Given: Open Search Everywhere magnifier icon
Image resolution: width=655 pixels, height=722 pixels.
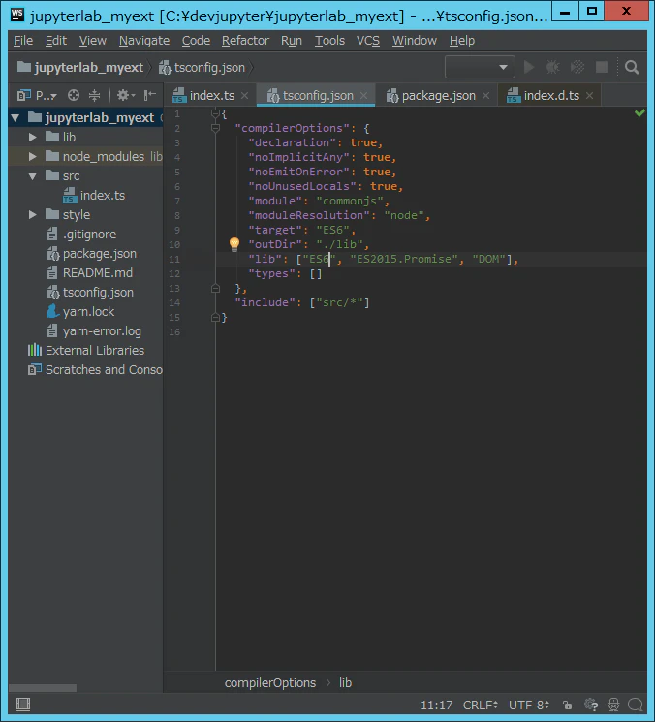Looking at the screenshot, I should 632,68.
